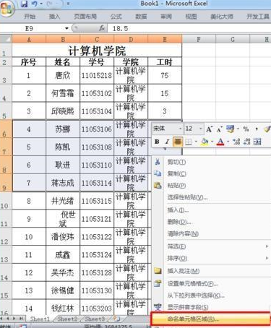Click the Insert Worksheet tab icon
The height and width of the screenshot is (328, 271).
[x=116, y=319]
